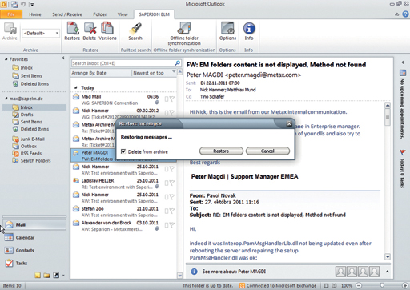Collapse the max@sapelm.de mailbox tree

click(6, 99)
